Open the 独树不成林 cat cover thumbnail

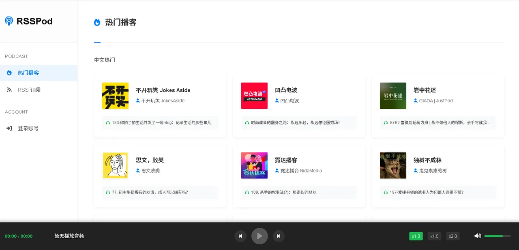click(x=393, y=165)
